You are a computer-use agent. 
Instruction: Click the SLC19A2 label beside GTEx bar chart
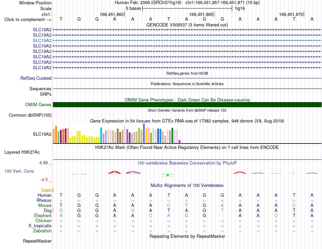[x=42, y=134]
